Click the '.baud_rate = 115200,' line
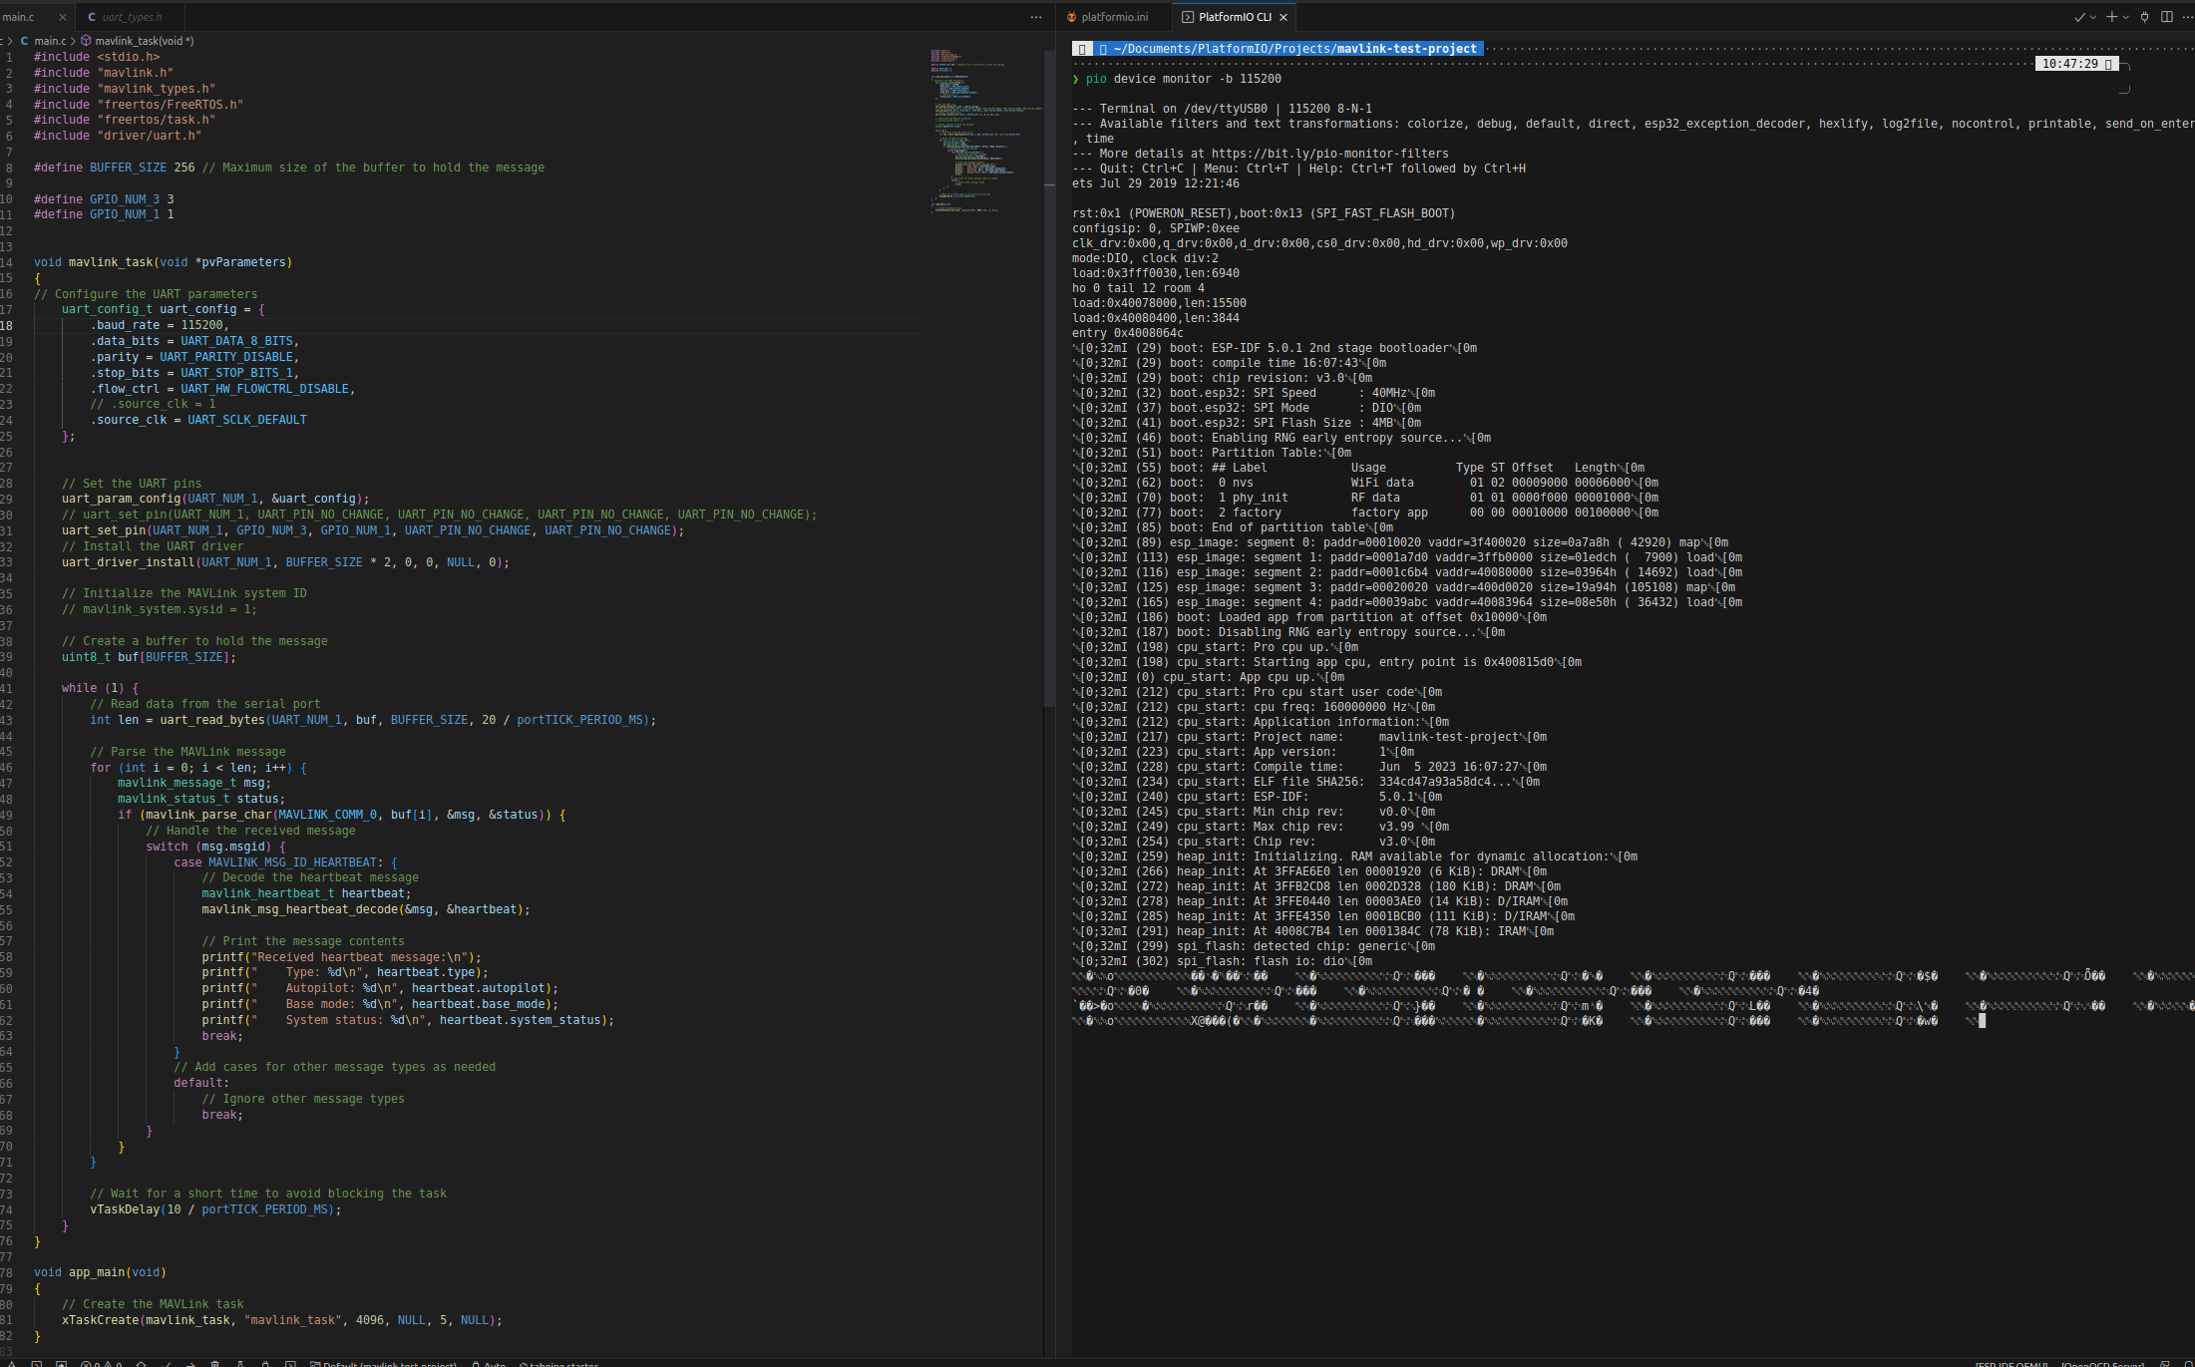The width and height of the screenshot is (2195, 1367). pyautogui.click(x=160, y=325)
